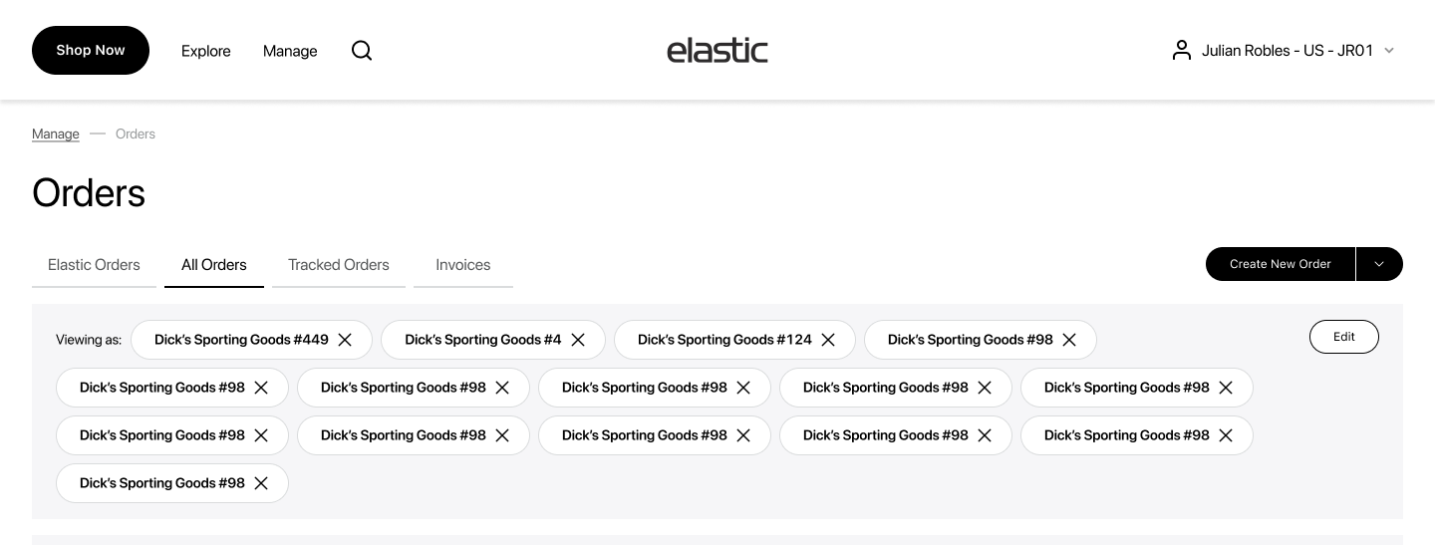Switch to the Tracked Orders tab
The width and height of the screenshot is (1435, 545).
point(339,265)
